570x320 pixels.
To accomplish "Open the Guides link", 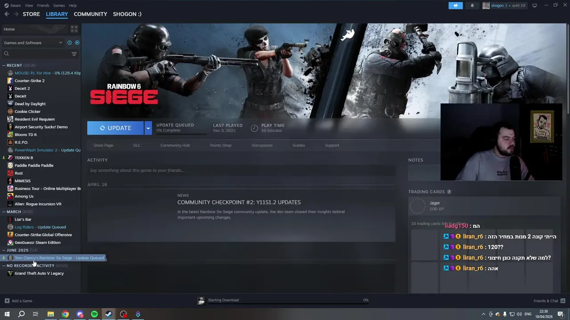I will [x=299, y=145].
